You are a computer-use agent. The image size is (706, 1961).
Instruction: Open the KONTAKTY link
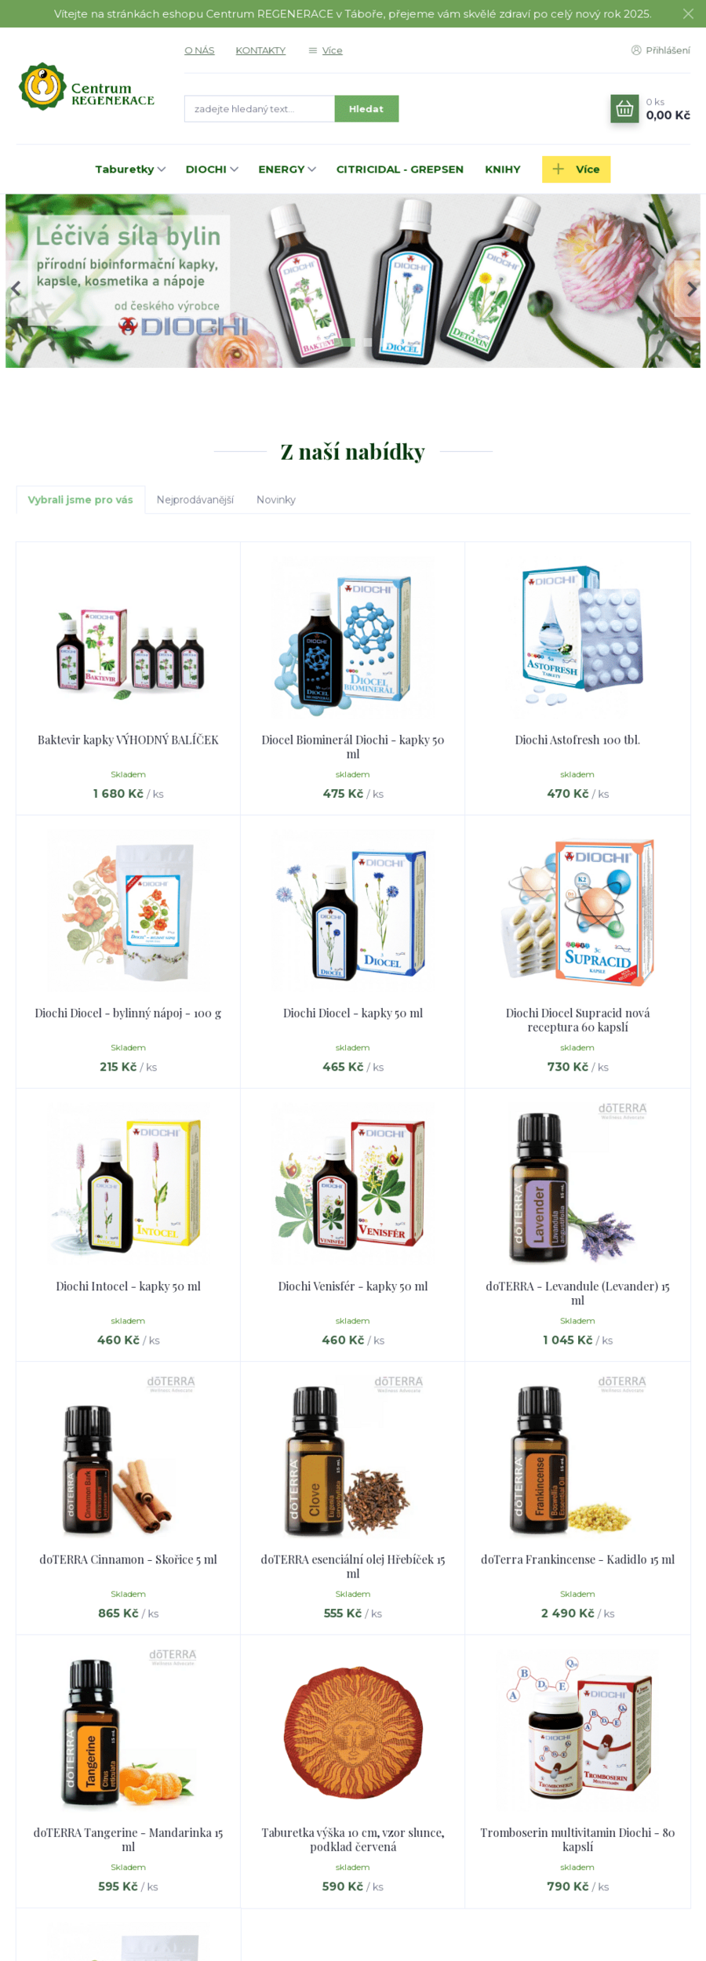pos(260,50)
